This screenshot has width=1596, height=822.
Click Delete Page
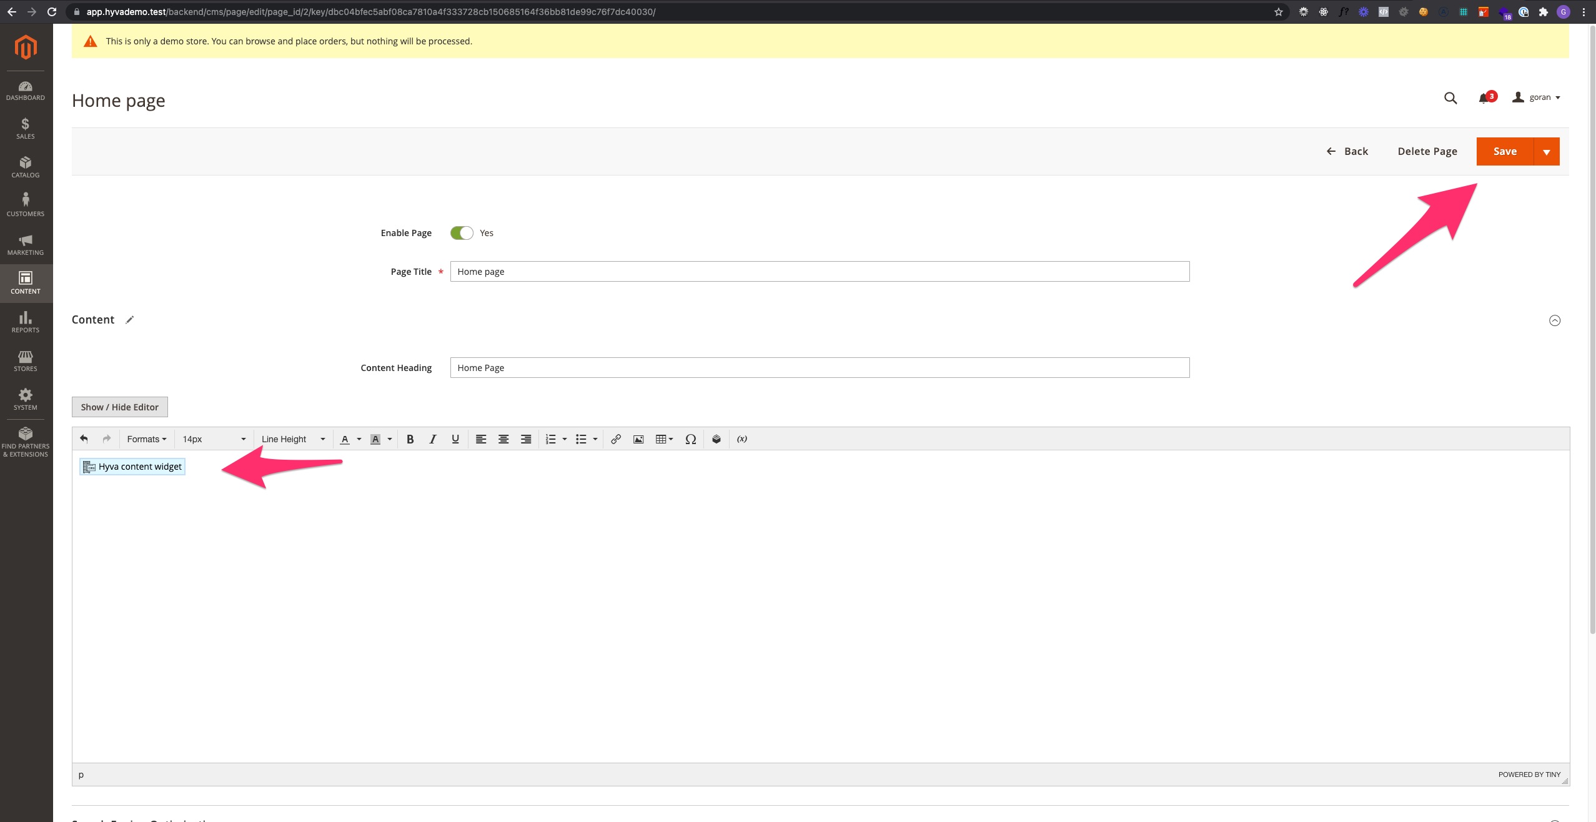tap(1427, 152)
